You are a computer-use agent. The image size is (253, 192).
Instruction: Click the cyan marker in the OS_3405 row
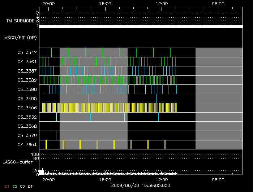pos(156,98)
